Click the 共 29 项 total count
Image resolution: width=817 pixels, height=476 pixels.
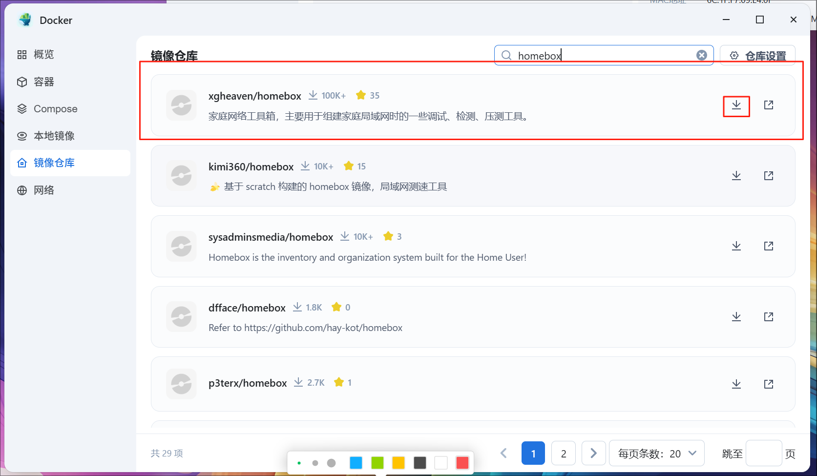pos(167,454)
